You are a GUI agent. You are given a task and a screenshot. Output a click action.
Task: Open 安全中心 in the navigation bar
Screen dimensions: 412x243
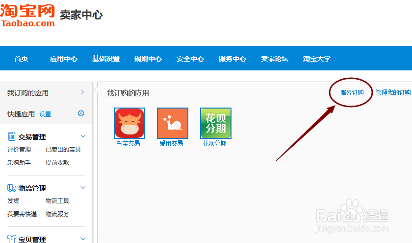point(190,59)
